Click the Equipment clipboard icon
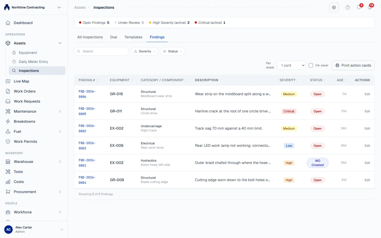This screenshot has width=381, height=238. (x=14, y=53)
